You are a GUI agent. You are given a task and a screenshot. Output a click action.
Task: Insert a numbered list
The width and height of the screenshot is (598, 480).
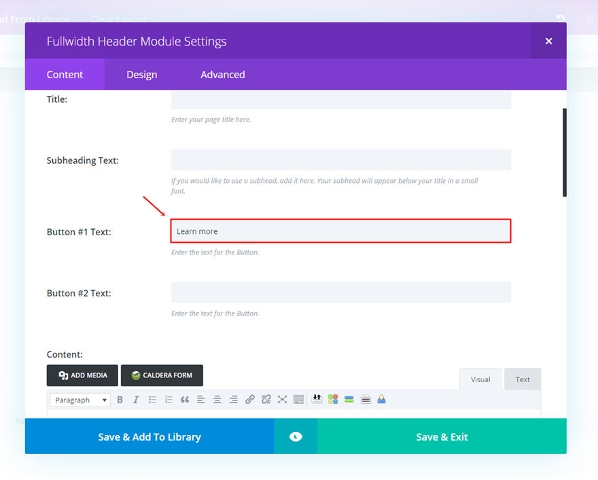tap(169, 399)
